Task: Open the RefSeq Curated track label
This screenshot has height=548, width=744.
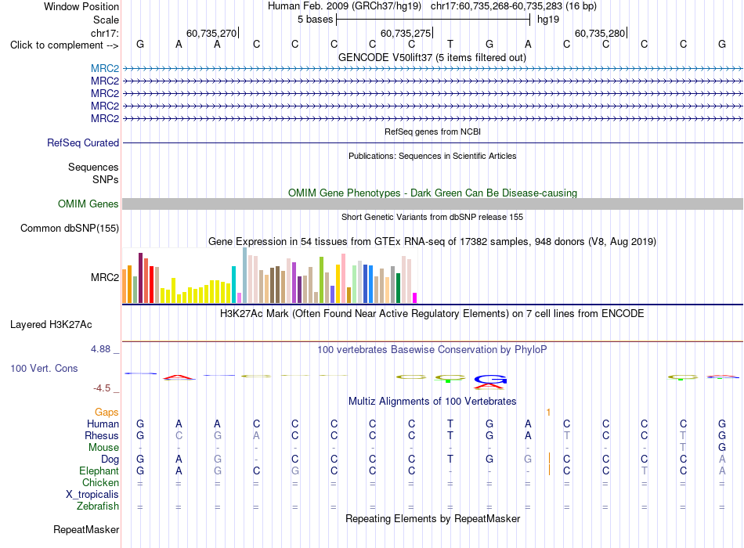Action: click(x=83, y=142)
